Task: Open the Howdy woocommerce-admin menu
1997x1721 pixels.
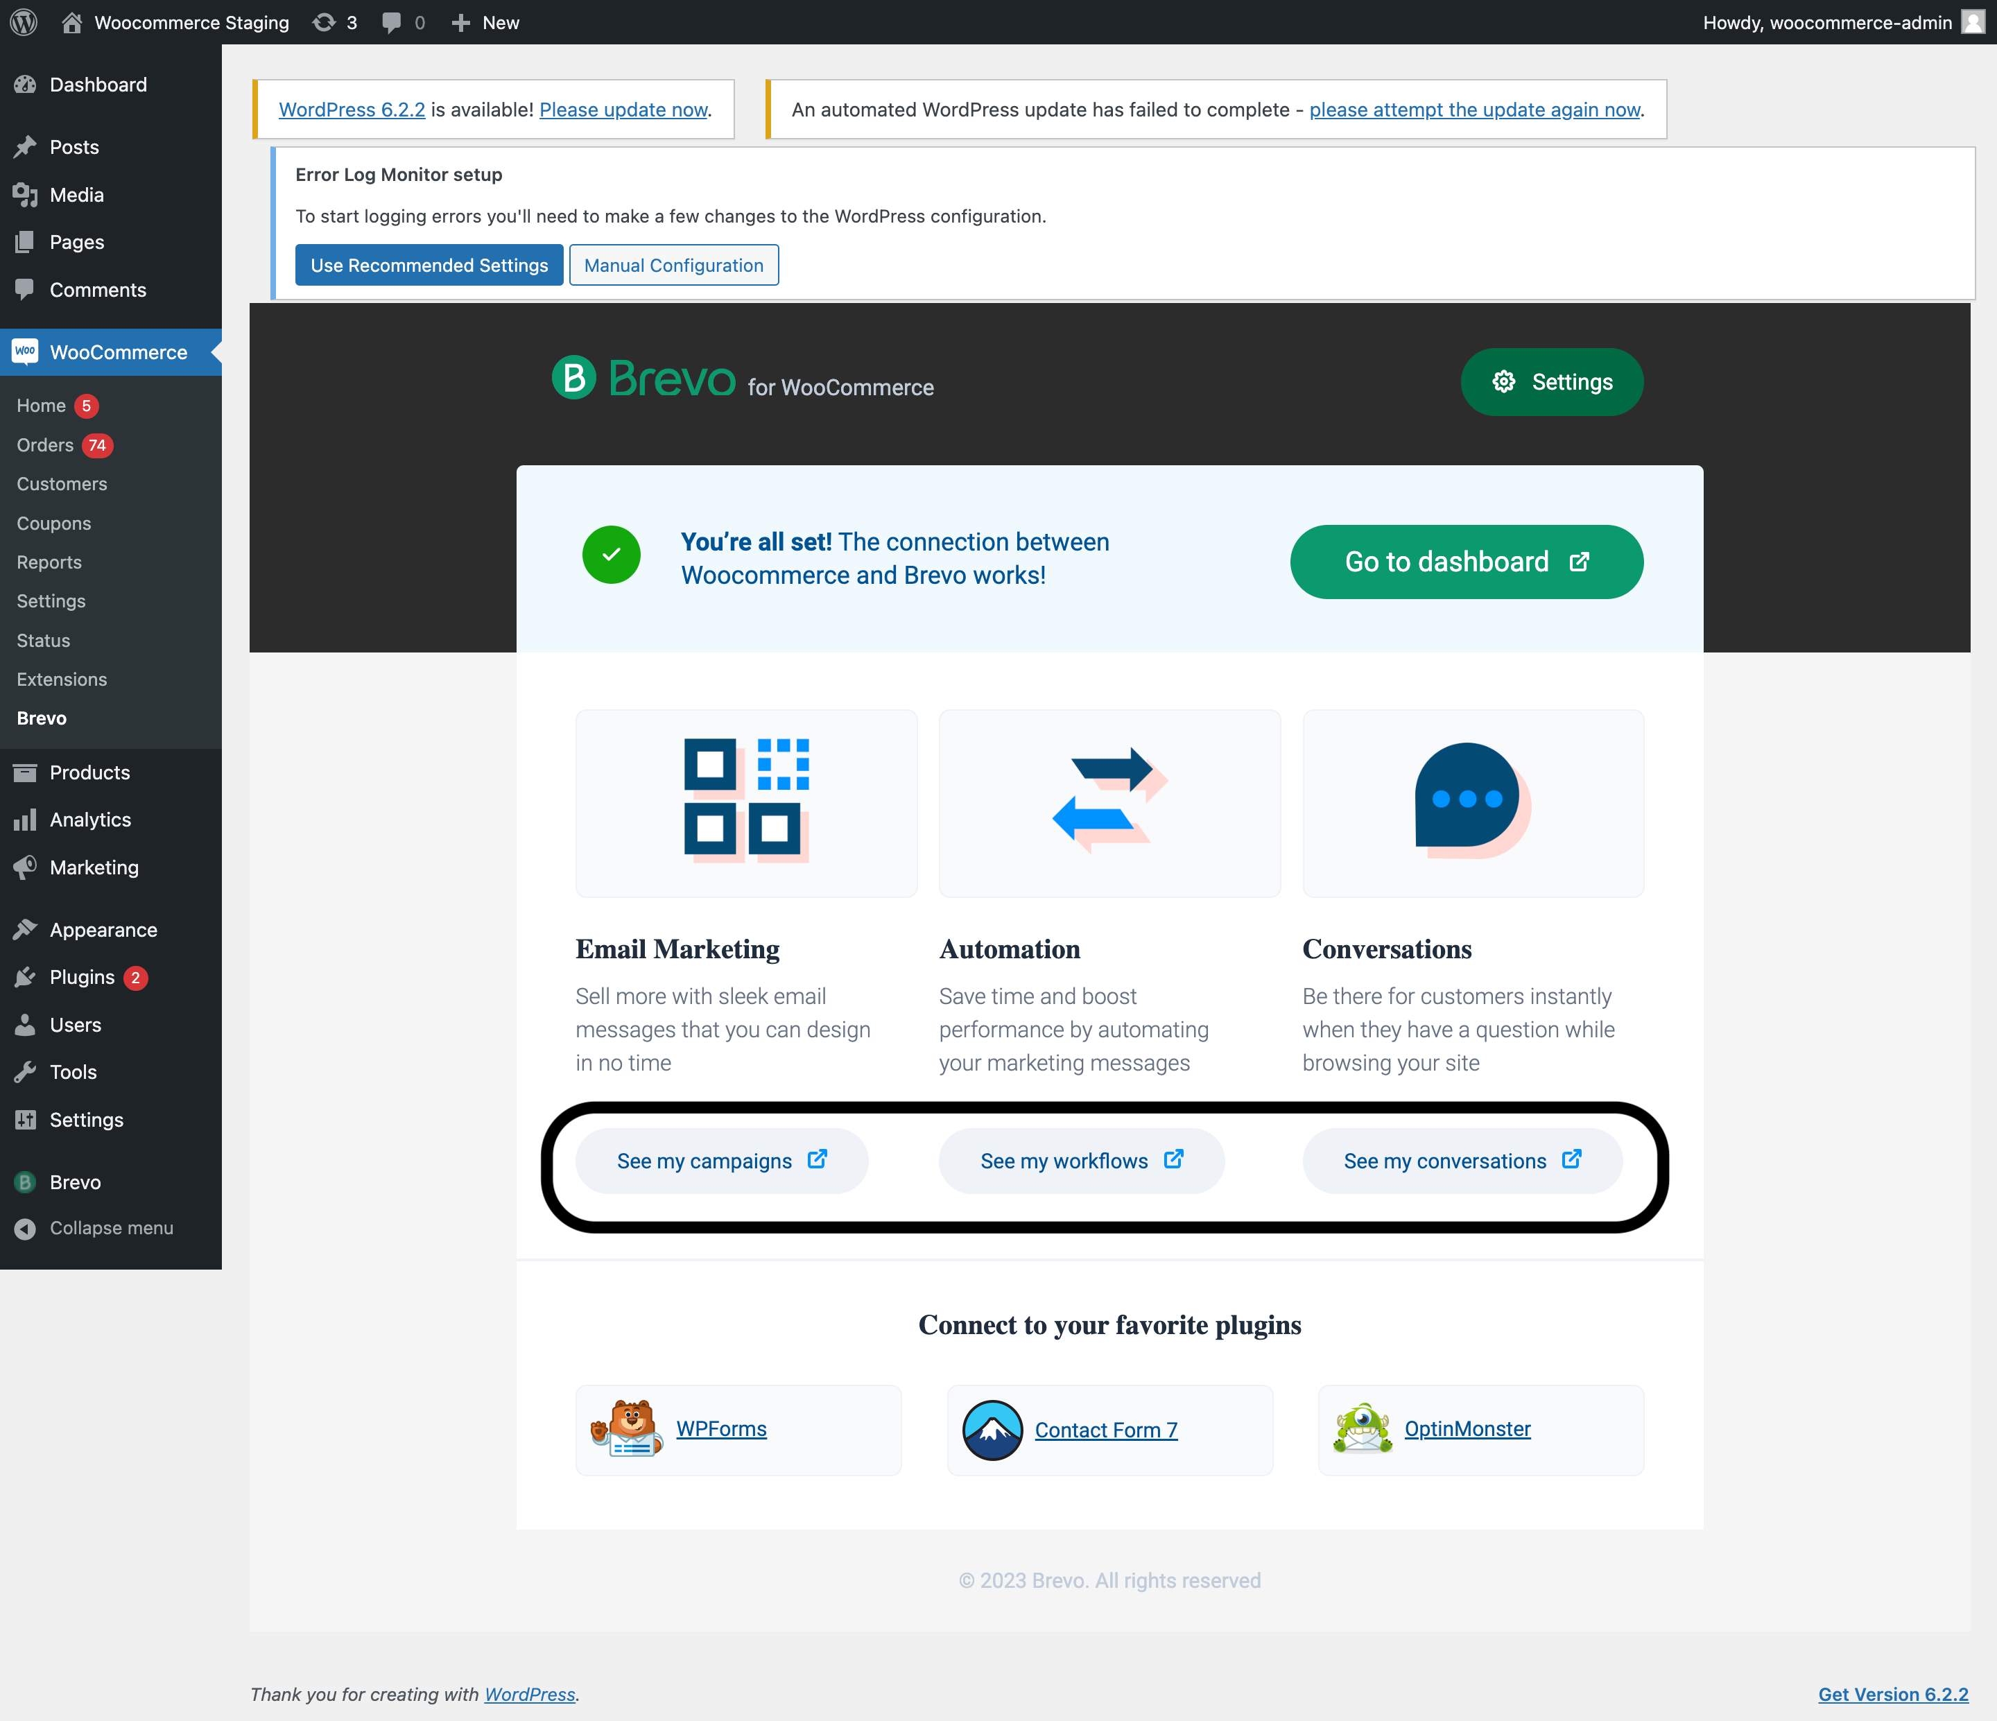Action: tap(1827, 21)
